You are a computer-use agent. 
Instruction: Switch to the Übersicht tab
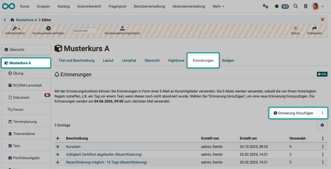pos(152,60)
